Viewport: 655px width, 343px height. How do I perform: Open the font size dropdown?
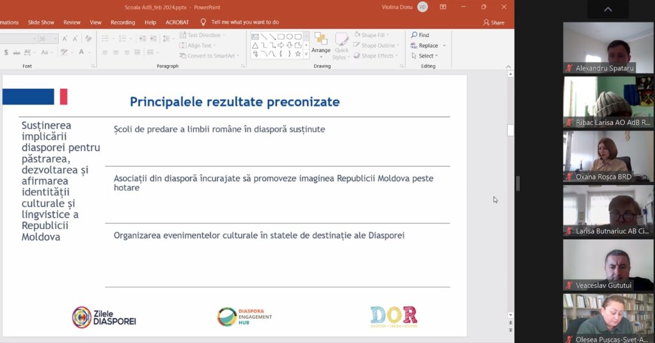pyautogui.click(x=56, y=38)
